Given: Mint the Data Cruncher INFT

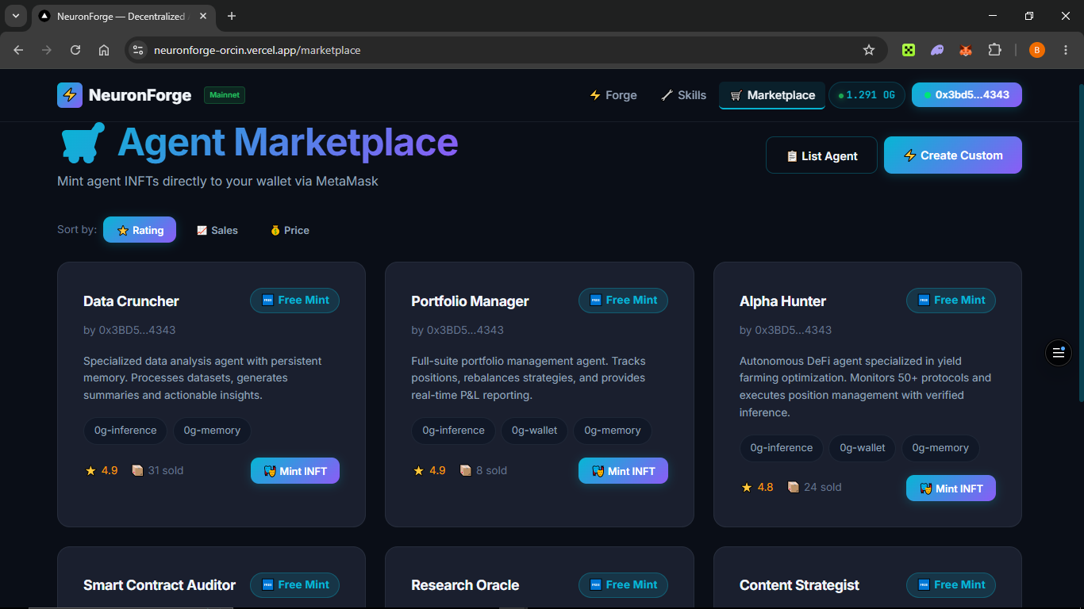Looking at the screenshot, I should (295, 471).
